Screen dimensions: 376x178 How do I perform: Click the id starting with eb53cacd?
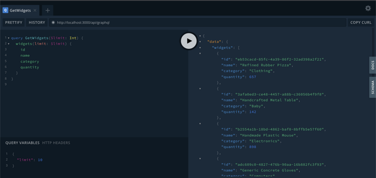[280, 59]
